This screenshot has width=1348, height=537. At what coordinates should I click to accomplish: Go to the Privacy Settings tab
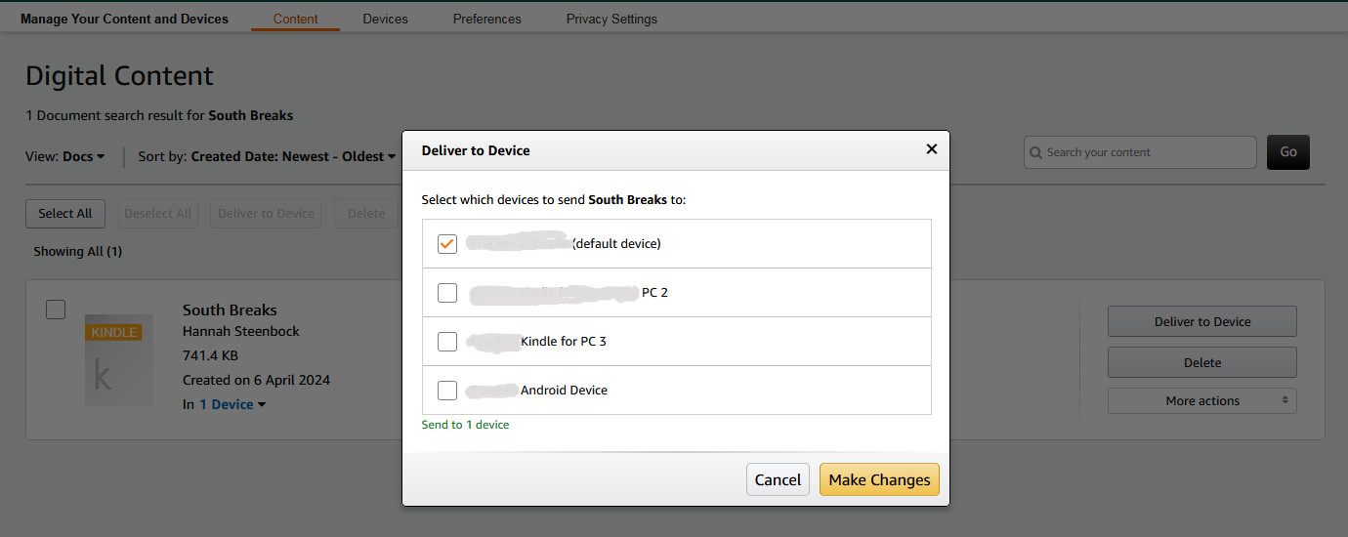coord(611,19)
